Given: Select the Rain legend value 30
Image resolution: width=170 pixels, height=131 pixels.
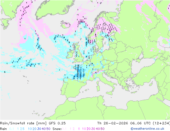Looking at the screenshot, I should (39, 129).
